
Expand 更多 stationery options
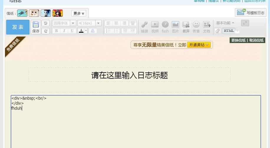(79, 13)
